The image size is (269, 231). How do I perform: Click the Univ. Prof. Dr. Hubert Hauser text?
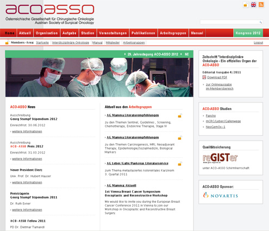[30, 176]
